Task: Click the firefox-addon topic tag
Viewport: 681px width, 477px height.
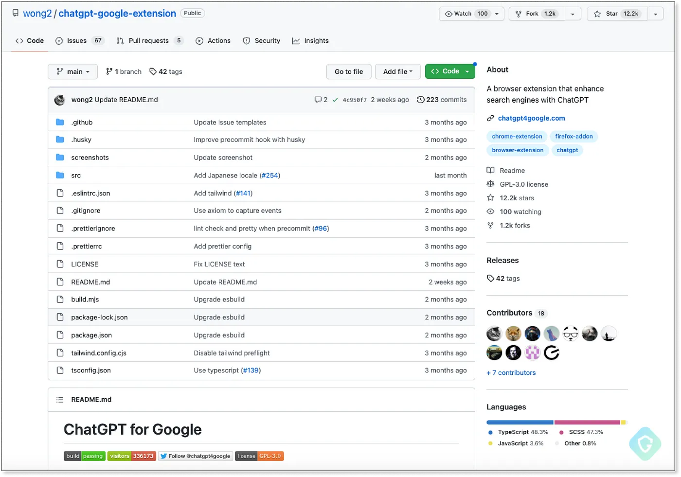Action: coord(574,137)
